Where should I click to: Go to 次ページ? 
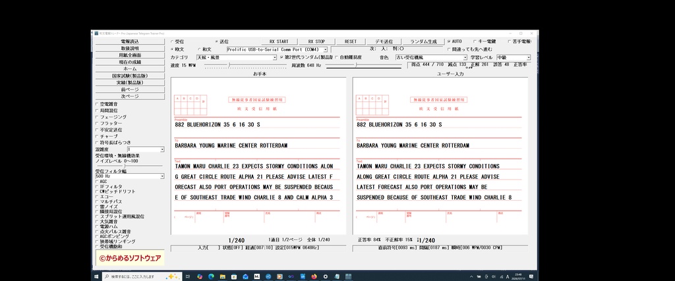pyautogui.click(x=130, y=96)
